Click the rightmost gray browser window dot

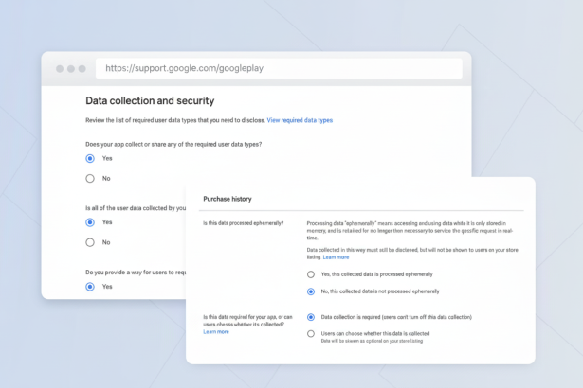82,69
